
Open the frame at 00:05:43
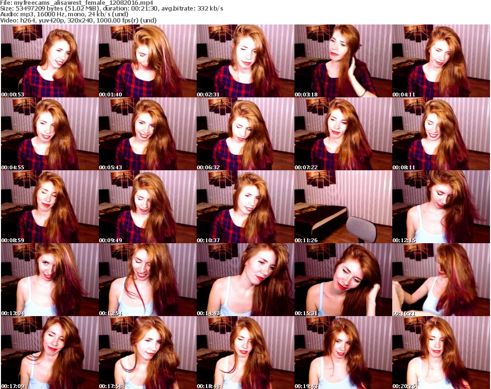click(148, 134)
